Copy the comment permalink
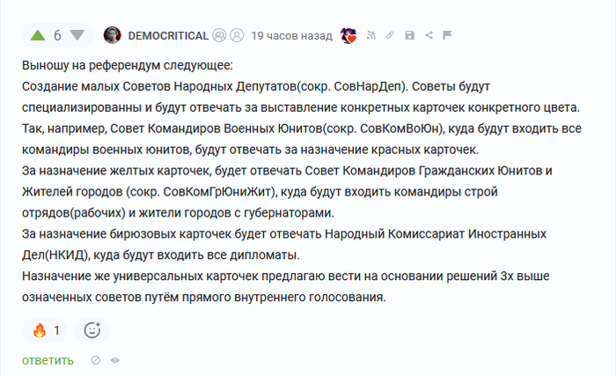This screenshot has height=376, width=616. pyautogui.click(x=390, y=35)
